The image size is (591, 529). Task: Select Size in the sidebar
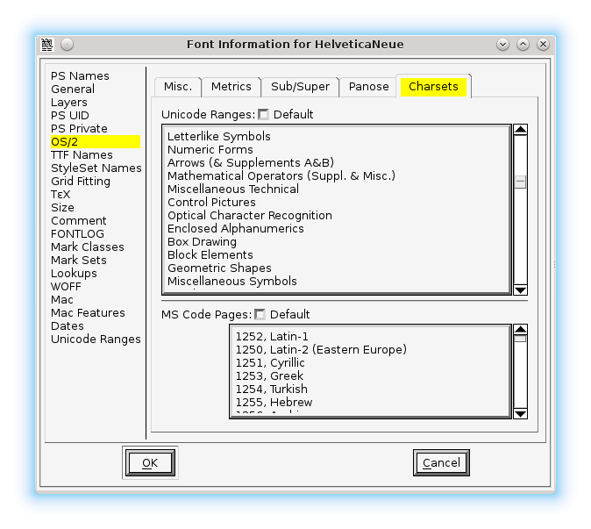point(62,208)
